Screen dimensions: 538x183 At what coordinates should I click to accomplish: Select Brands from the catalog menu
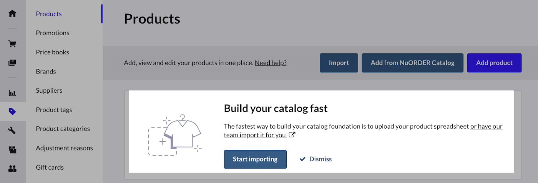(46, 72)
